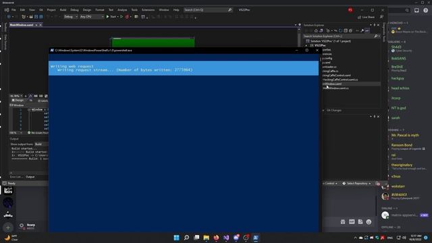The height and width of the screenshot is (243, 432).
Task: Click Solution Explorer preview selected items icon
Action: click(367, 30)
